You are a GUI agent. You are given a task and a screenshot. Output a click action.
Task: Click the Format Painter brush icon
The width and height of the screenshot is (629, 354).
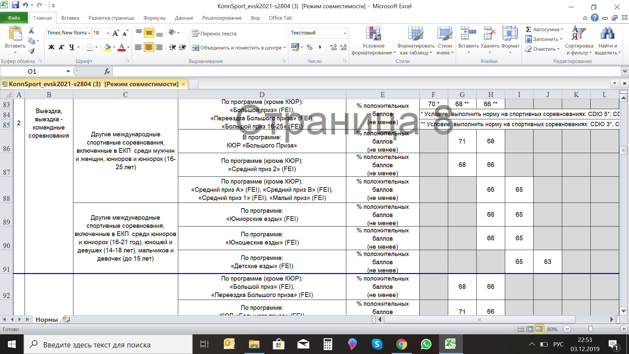tap(31, 51)
